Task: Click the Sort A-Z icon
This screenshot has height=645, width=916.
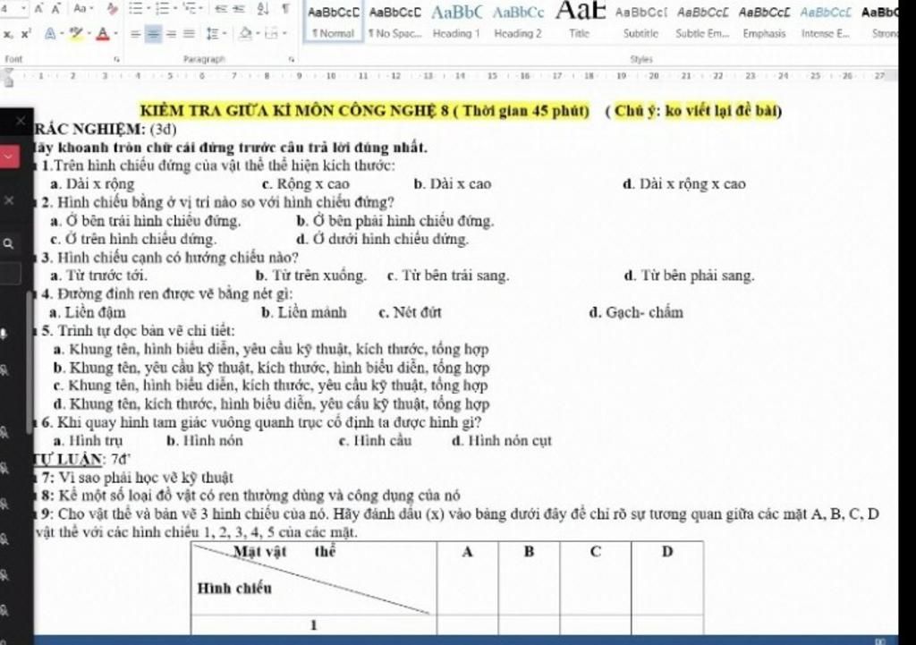Action: click(x=262, y=9)
